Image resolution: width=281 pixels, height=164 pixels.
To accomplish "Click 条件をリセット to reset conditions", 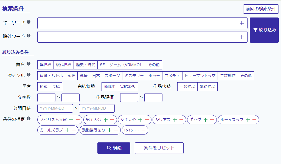I will coord(159,148).
